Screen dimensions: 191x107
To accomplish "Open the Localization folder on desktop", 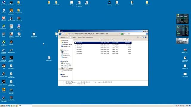I will tap(19, 3).
